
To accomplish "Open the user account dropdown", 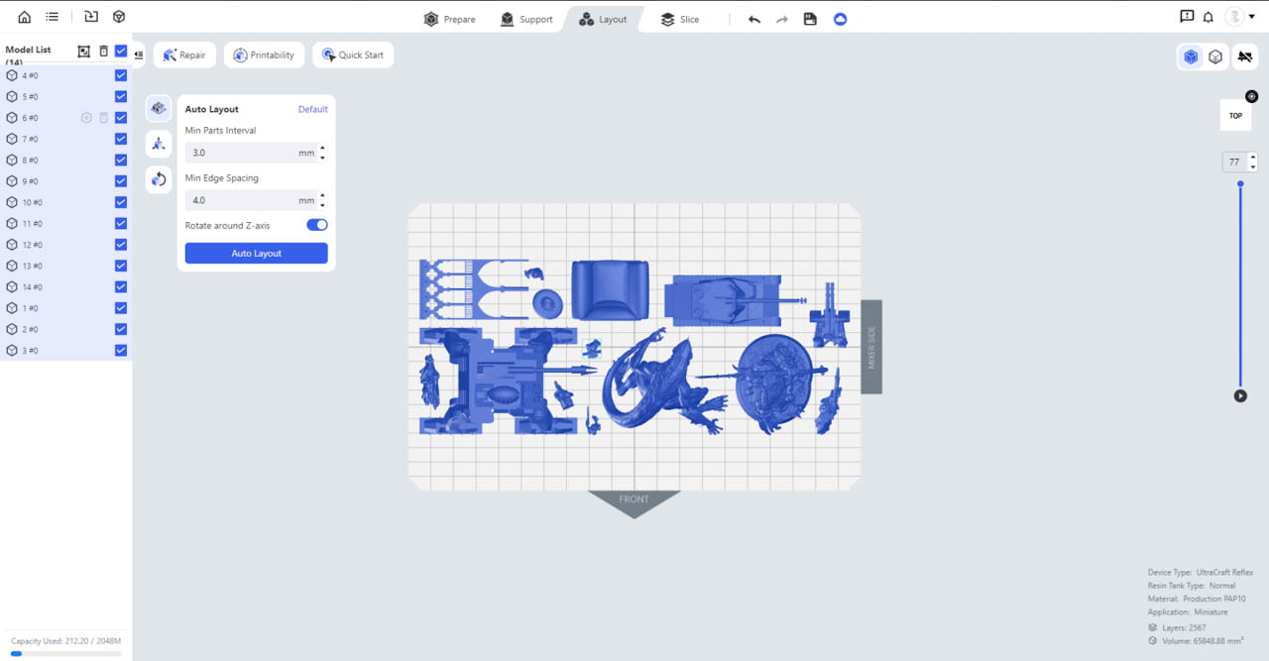I will 1239,17.
